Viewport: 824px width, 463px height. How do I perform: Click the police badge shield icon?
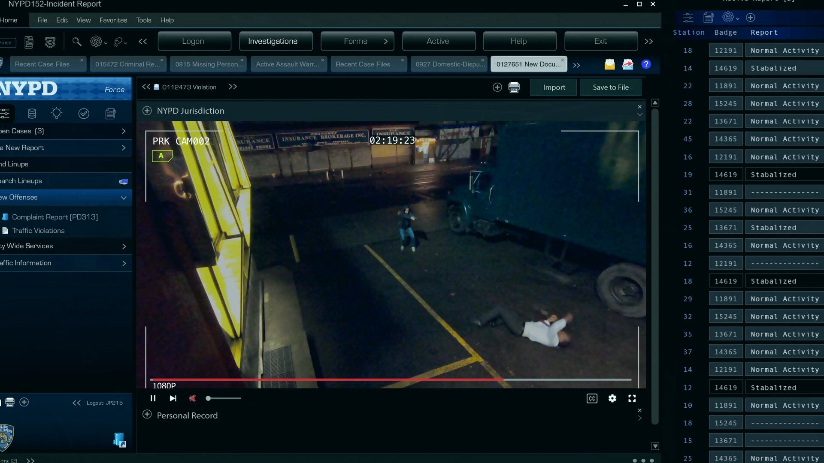coord(50,42)
